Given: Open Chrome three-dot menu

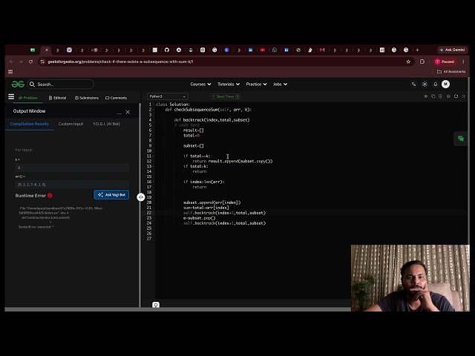Looking at the screenshot, I should coord(463,62).
